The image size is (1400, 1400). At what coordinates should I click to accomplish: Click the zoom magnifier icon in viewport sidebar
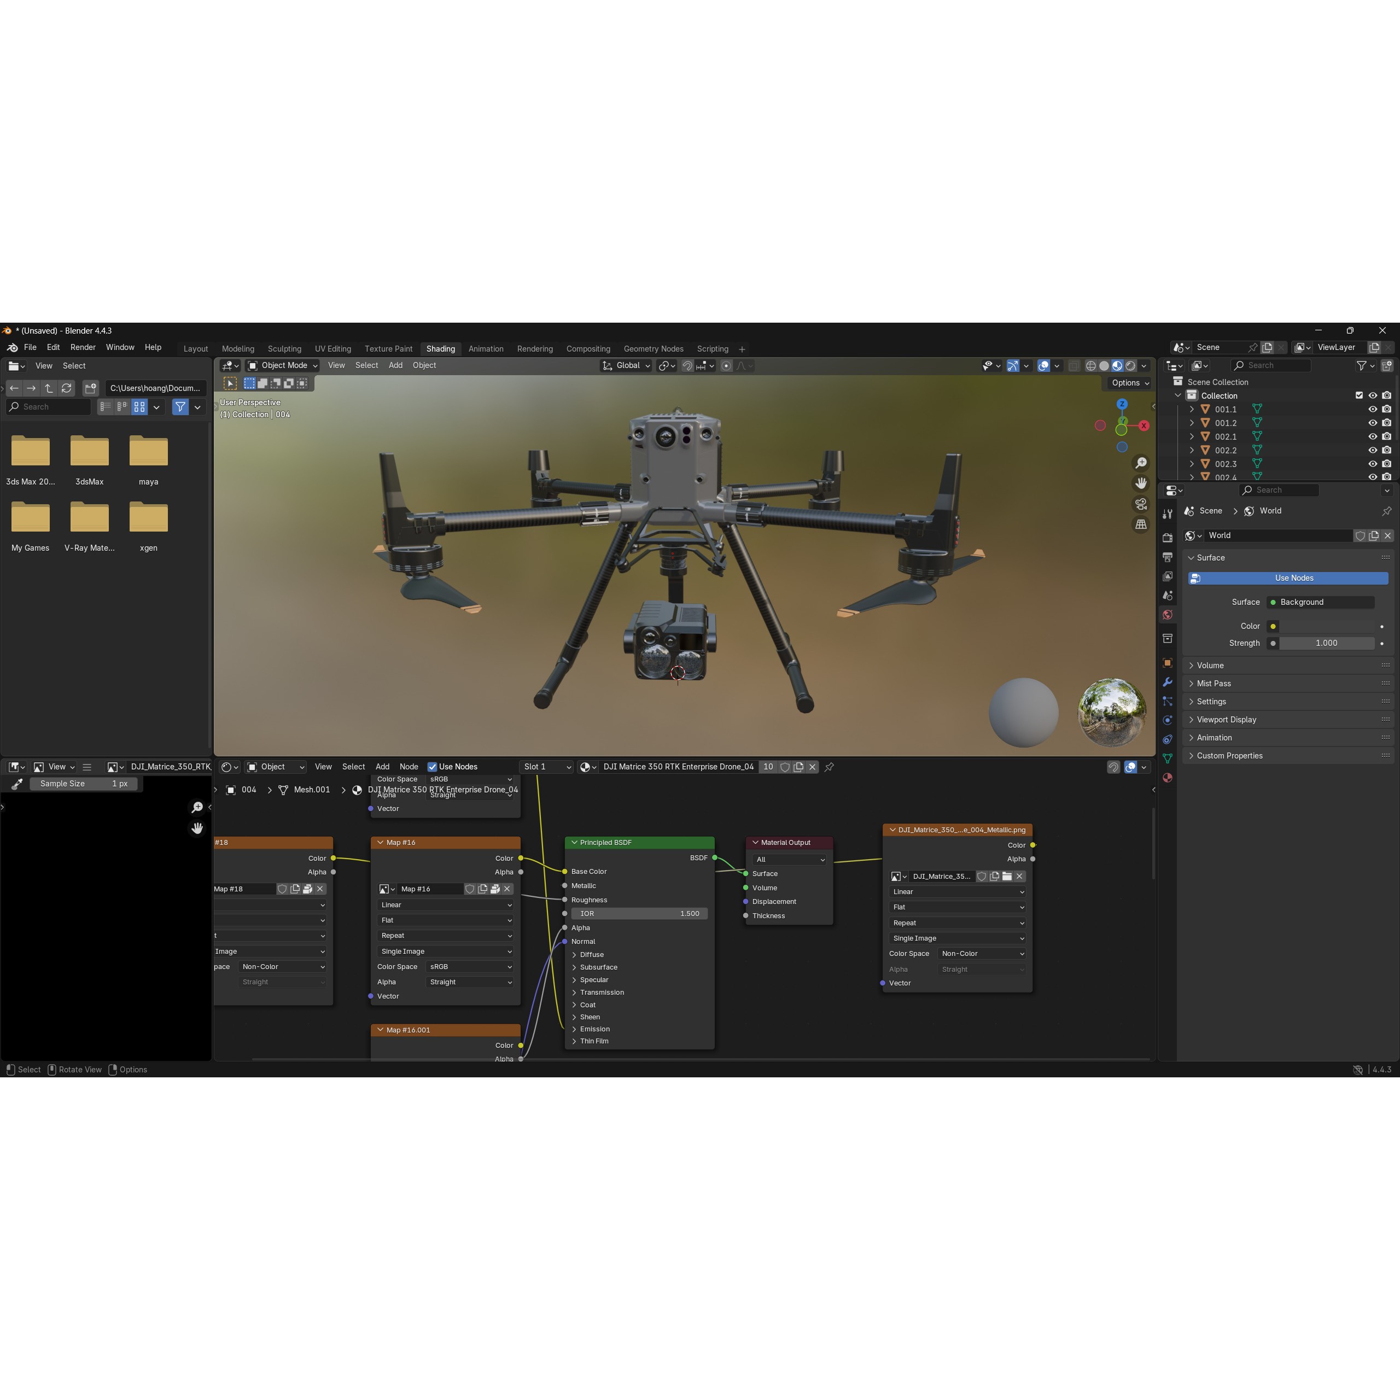[x=1141, y=463]
